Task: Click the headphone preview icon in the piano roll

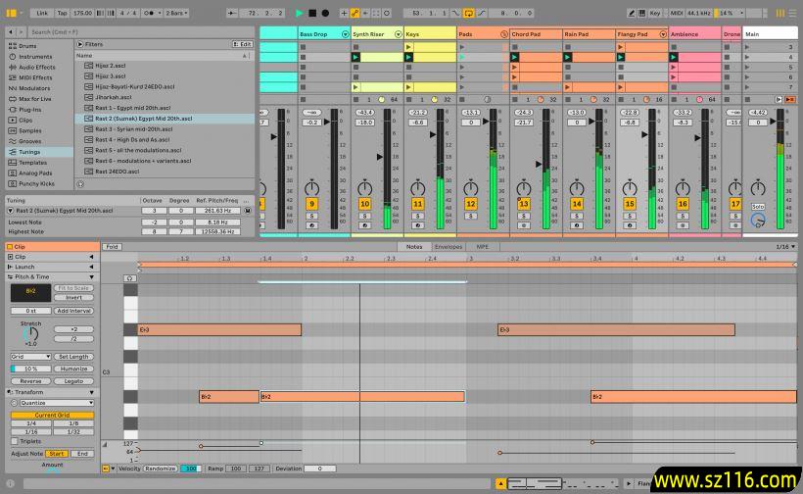Action: coord(129,277)
